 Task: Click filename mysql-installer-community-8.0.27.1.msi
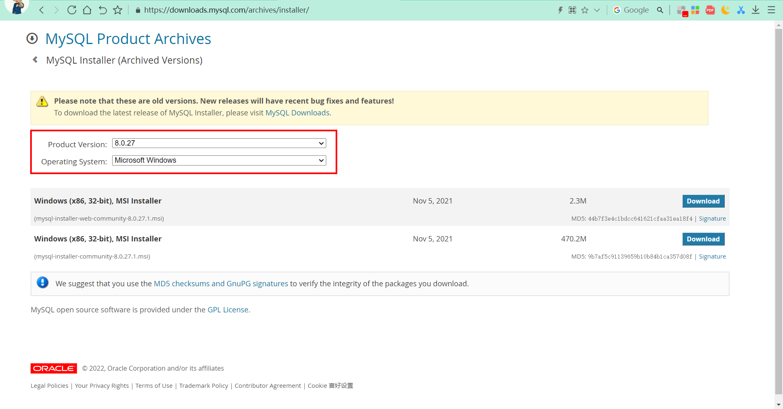92,256
